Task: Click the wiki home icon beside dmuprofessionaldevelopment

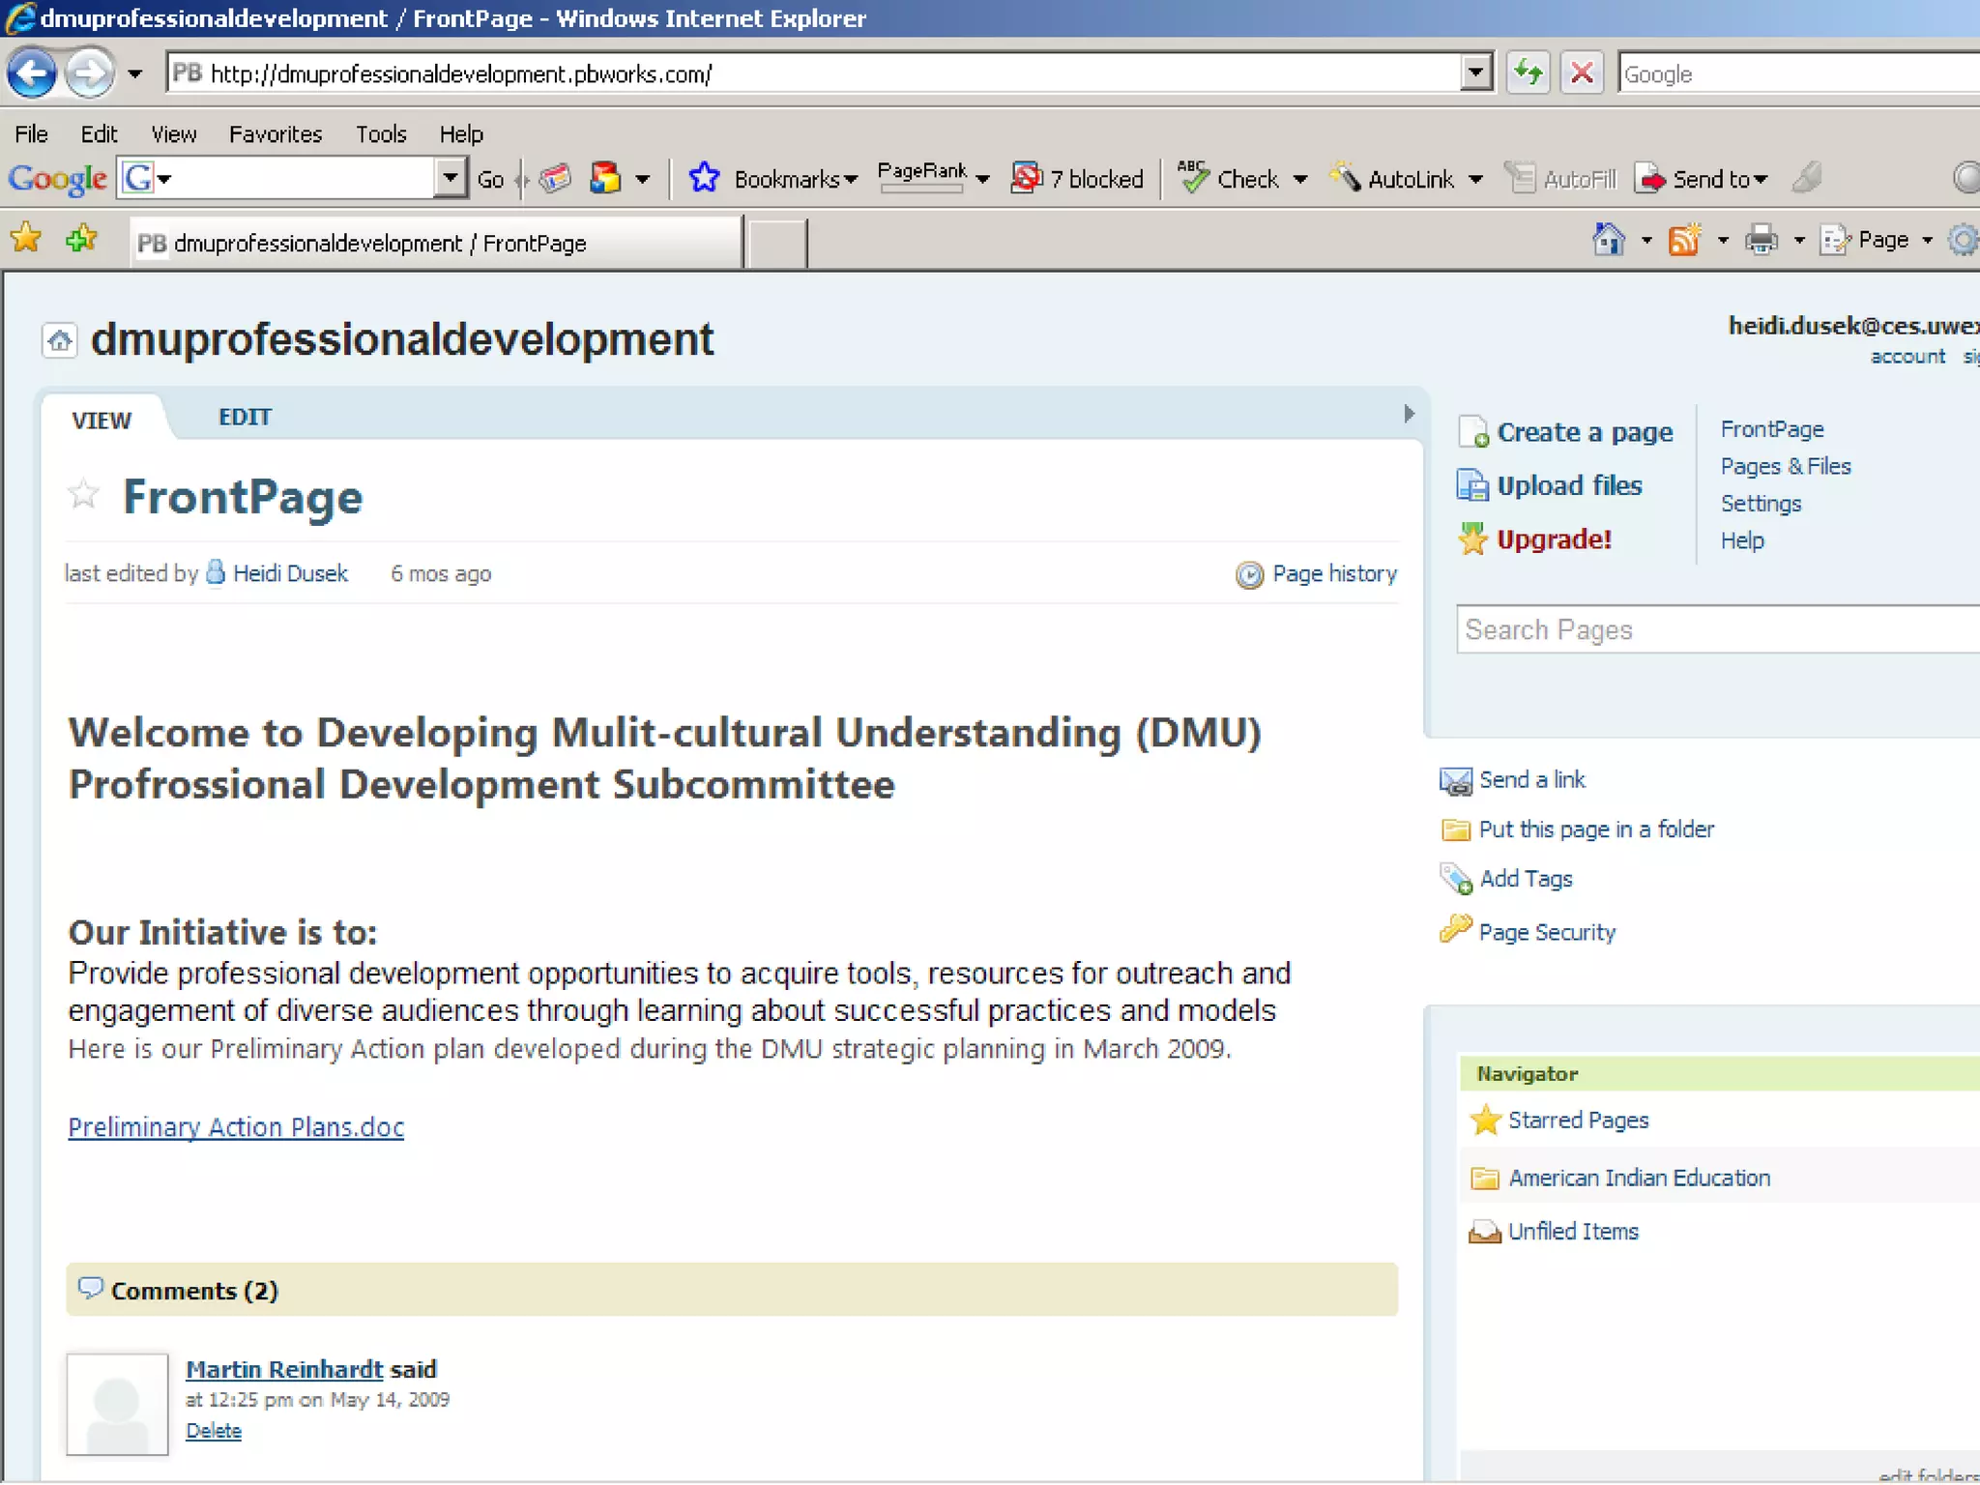Action: [x=60, y=340]
